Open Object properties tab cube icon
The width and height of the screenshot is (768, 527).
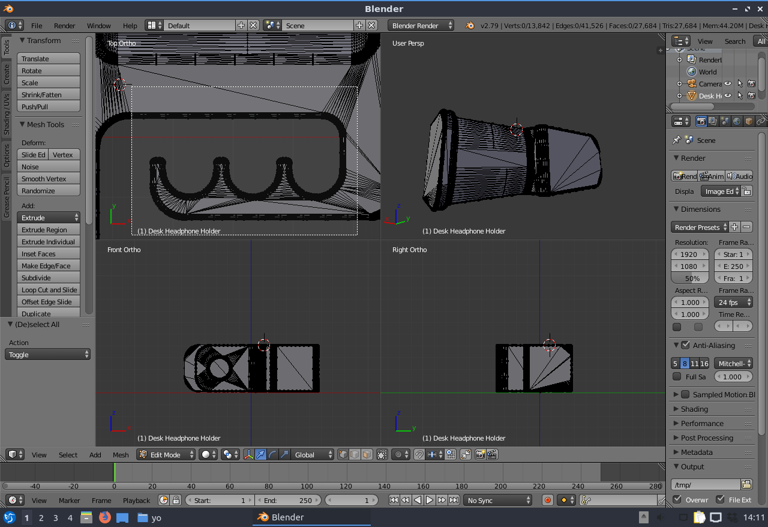749,121
